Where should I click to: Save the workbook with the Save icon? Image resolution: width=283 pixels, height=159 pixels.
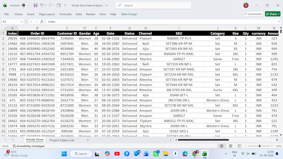coord(35,5)
